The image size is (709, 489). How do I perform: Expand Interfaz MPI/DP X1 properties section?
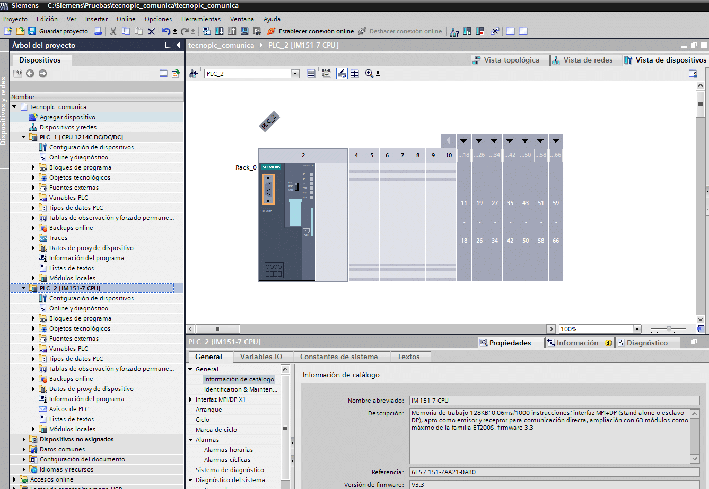tap(191, 399)
